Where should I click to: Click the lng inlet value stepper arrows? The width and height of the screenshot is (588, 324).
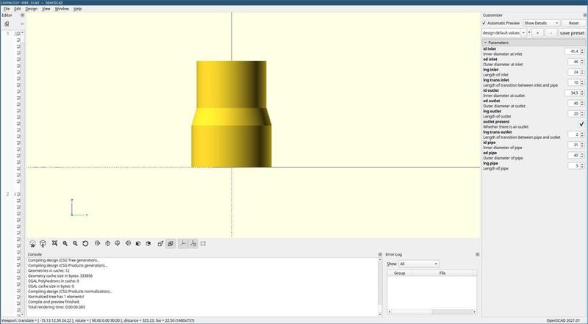point(582,72)
